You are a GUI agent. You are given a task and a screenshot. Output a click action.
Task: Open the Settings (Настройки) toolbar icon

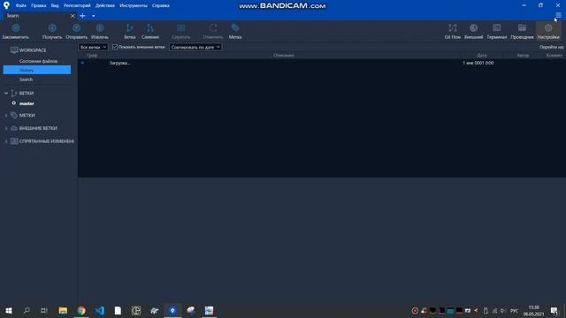pos(548,32)
